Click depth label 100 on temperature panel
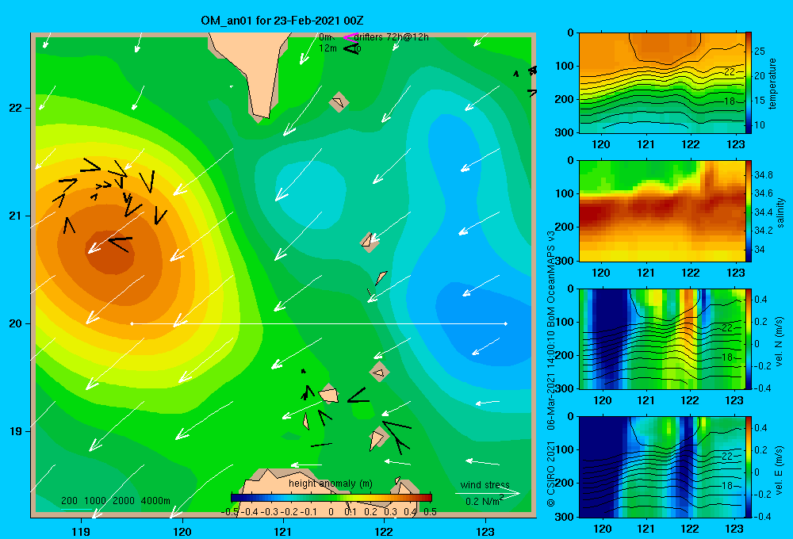This screenshot has width=793, height=539. [x=565, y=66]
